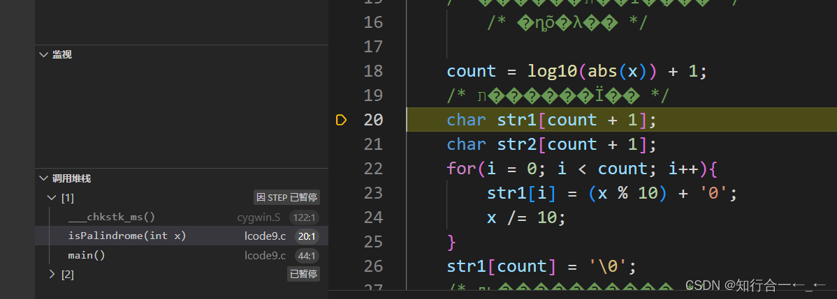Viewport: 837px width, 299px height.
Task: Click the 44:1 line badge
Action: (x=307, y=255)
